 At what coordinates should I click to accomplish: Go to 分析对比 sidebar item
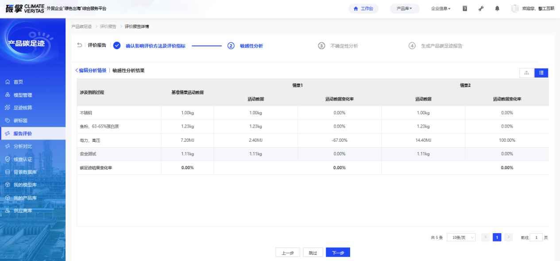[23, 146]
